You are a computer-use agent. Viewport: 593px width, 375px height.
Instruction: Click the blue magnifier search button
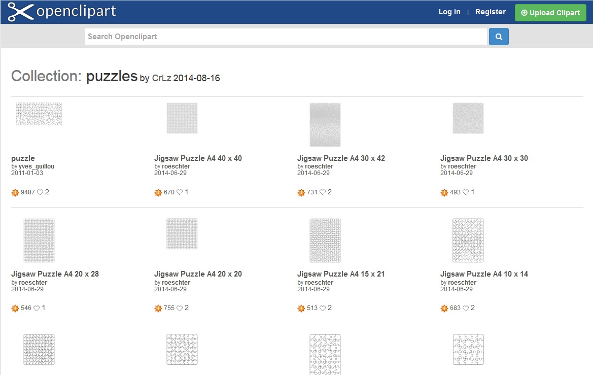pyautogui.click(x=499, y=37)
